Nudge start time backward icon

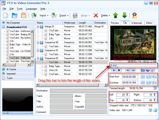click(149, 77)
